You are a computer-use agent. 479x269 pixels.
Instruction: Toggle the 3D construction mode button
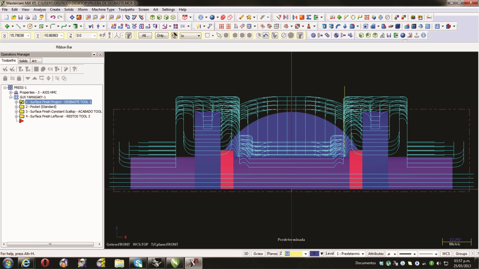246,254
